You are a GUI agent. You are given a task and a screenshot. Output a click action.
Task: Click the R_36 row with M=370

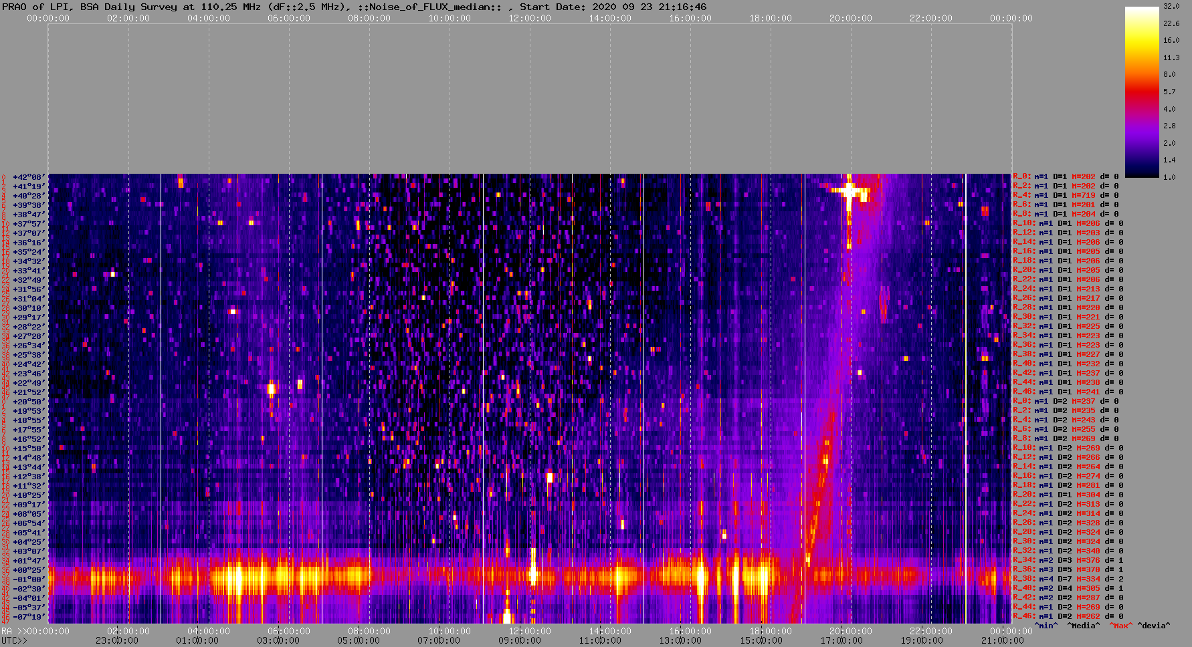pos(1068,570)
